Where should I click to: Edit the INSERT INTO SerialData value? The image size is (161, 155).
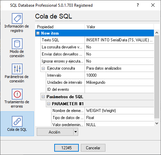click(119, 40)
